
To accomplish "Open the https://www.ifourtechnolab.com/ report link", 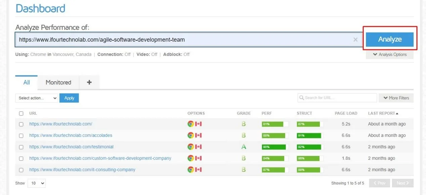I will [x=60, y=124].
